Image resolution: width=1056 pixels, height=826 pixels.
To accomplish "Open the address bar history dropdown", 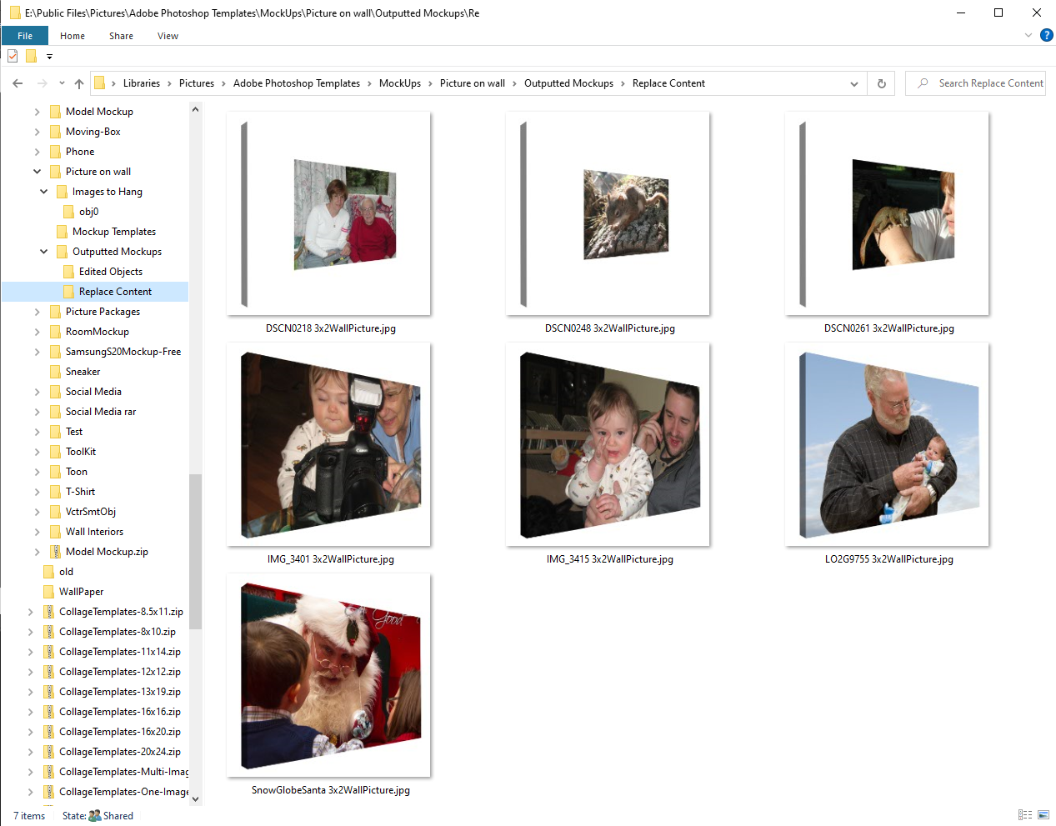I will (x=853, y=83).
